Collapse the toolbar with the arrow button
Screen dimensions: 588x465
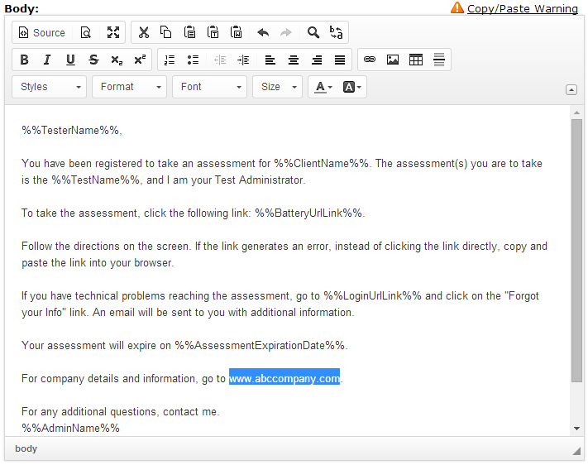click(x=571, y=89)
